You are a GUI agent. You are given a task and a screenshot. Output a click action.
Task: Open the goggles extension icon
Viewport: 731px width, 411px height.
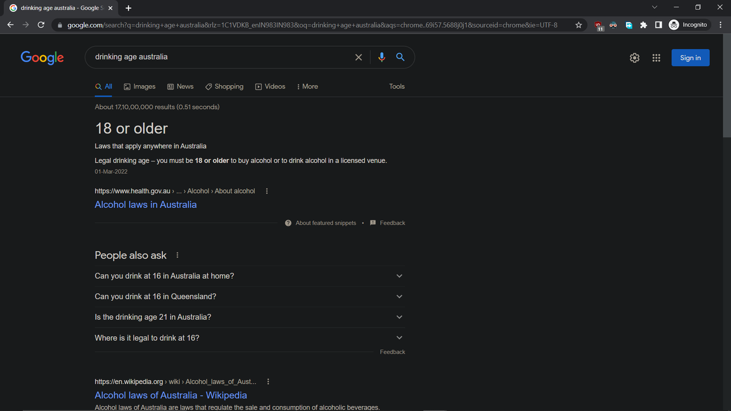613,25
